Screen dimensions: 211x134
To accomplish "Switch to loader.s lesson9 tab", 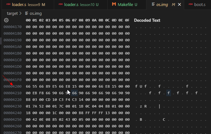I will click(26, 5).
